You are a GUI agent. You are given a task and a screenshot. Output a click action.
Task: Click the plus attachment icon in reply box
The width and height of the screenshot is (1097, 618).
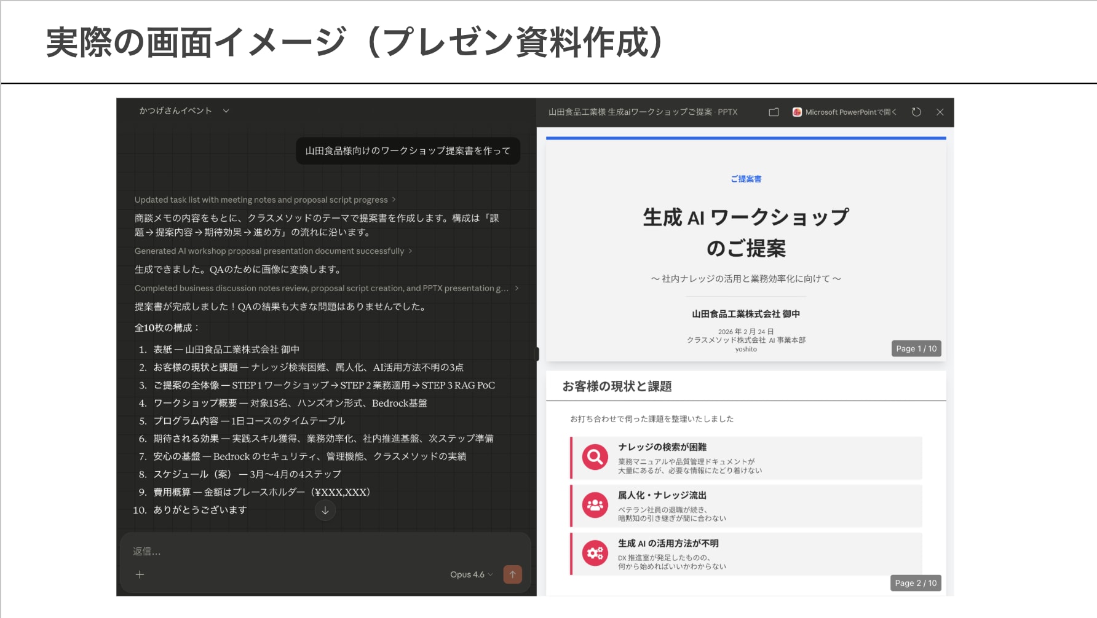click(x=140, y=574)
